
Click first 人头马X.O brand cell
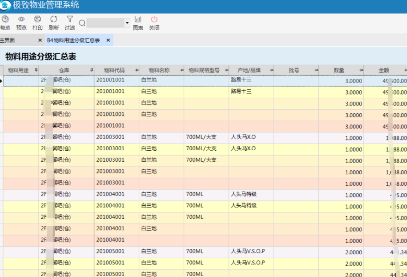tap(243, 137)
